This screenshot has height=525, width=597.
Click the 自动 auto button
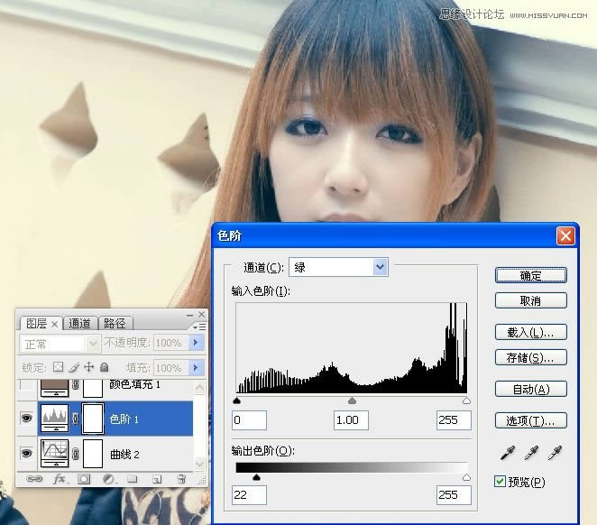[530, 390]
